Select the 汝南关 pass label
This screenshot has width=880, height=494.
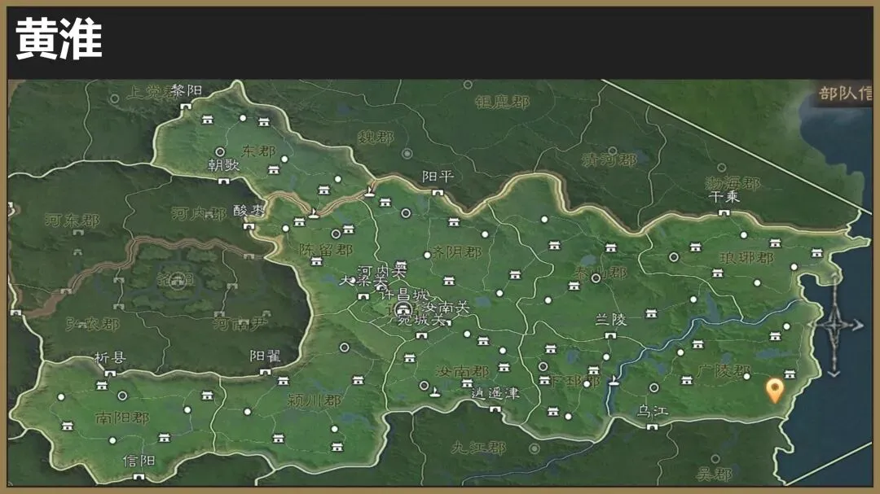446,308
